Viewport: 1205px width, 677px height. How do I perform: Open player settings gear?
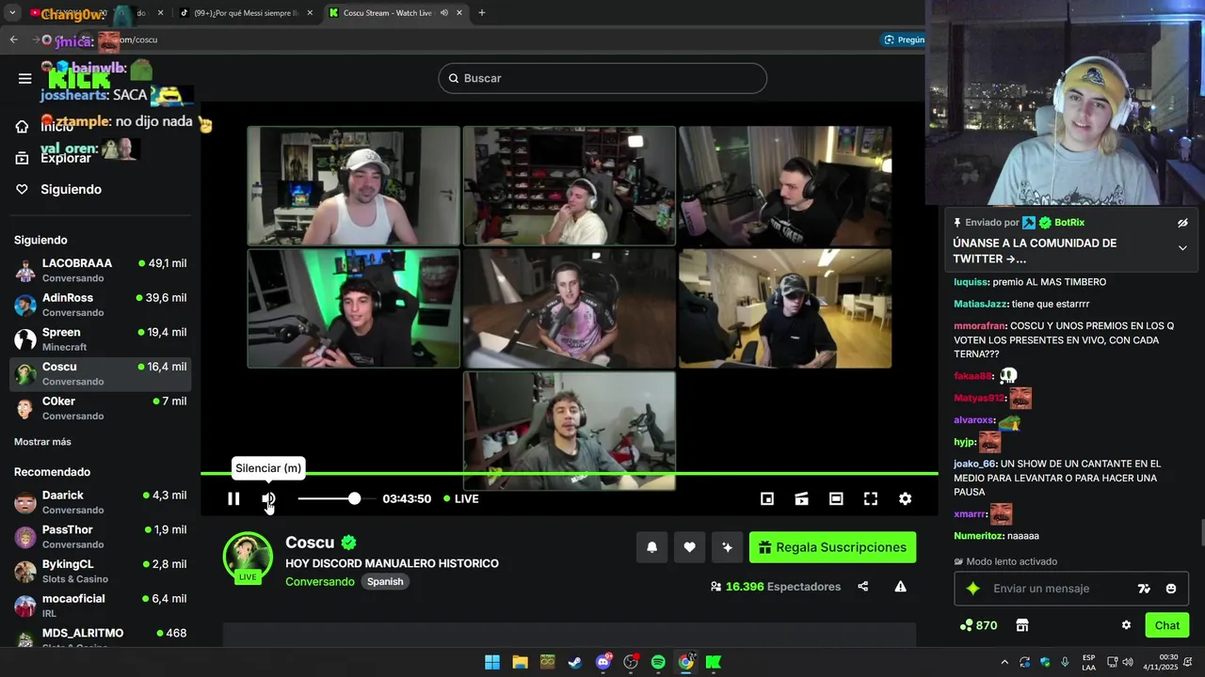pos(905,499)
